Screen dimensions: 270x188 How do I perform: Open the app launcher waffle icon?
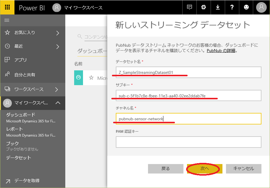click(x=7, y=7)
